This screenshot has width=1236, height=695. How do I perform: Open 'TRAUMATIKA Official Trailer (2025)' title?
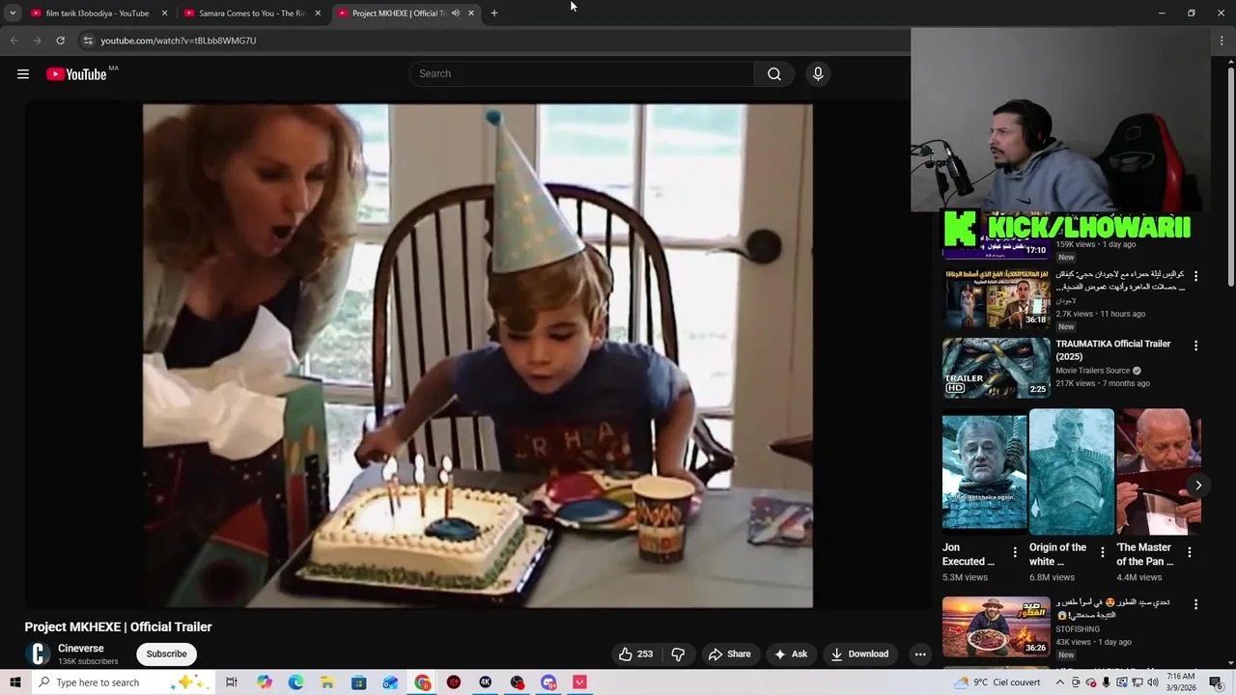click(1112, 350)
